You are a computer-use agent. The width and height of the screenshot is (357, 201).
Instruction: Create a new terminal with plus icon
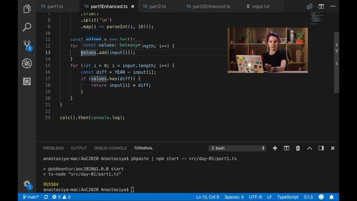click(x=275, y=148)
